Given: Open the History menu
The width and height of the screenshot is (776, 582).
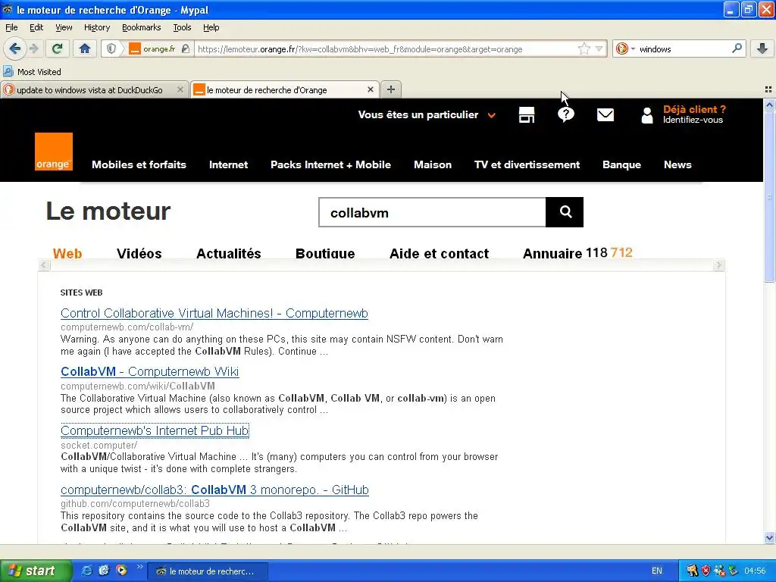Looking at the screenshot, I should click(x=96, y=27).
